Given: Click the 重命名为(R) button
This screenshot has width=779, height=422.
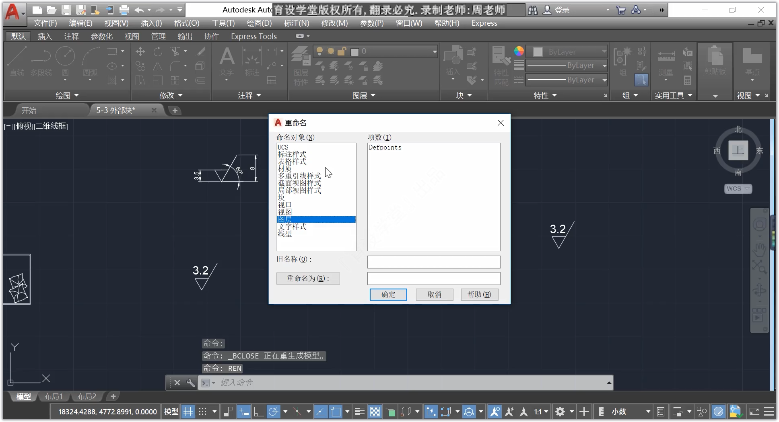Looking at the screenshot, I should point(308,279).
